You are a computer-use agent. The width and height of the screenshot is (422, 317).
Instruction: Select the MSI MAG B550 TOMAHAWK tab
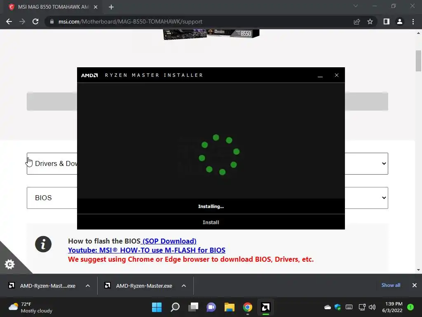pos(53,7)
